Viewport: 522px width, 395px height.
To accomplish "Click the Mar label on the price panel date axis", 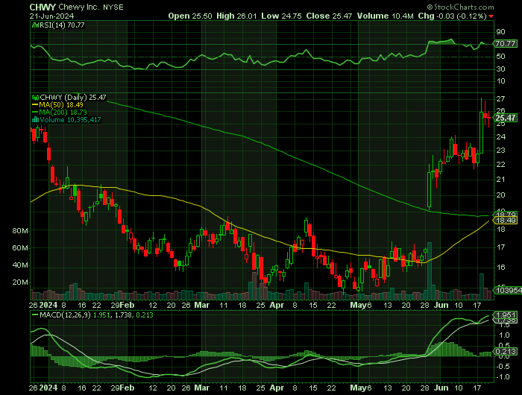I will [x=202, y=305].
